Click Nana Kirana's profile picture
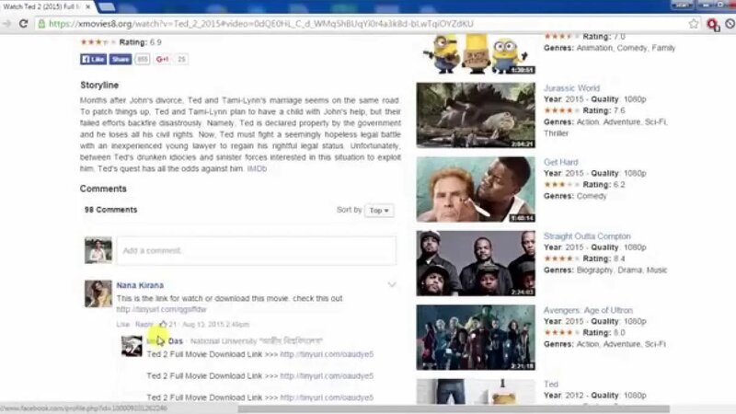Viewport: 736px width, 414px height. [x=98, y=293]
